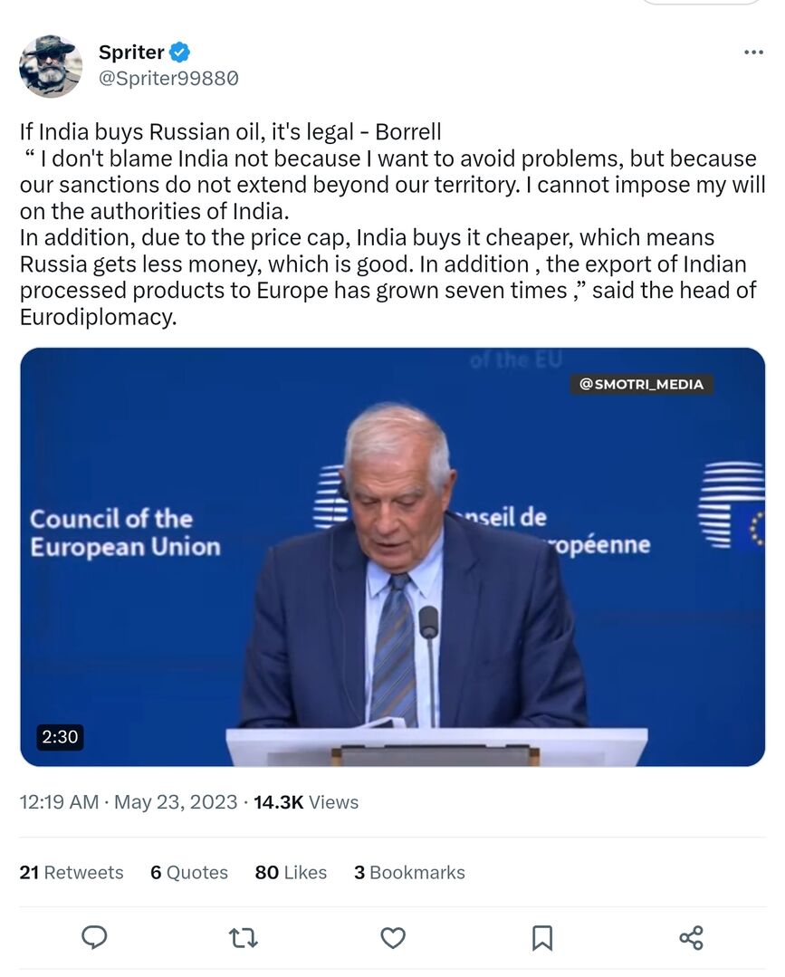Play the Borrell press conference video

392,557
